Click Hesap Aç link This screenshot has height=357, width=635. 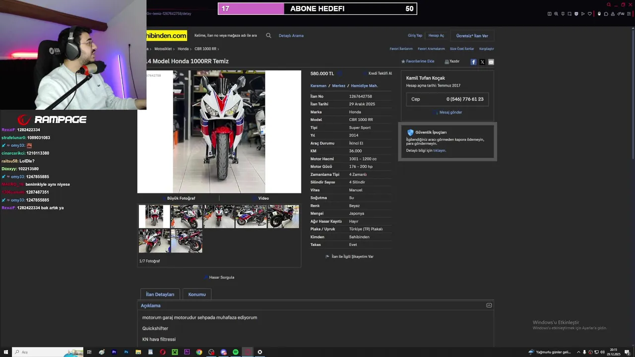(x=436, y=36)
